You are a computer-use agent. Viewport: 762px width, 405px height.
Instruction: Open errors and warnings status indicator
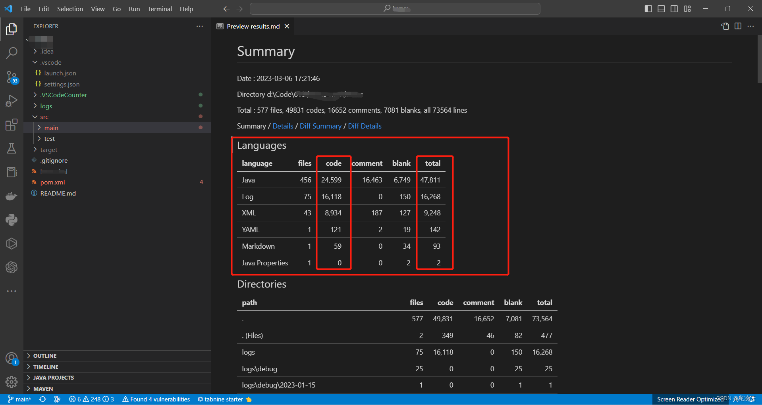91,399
